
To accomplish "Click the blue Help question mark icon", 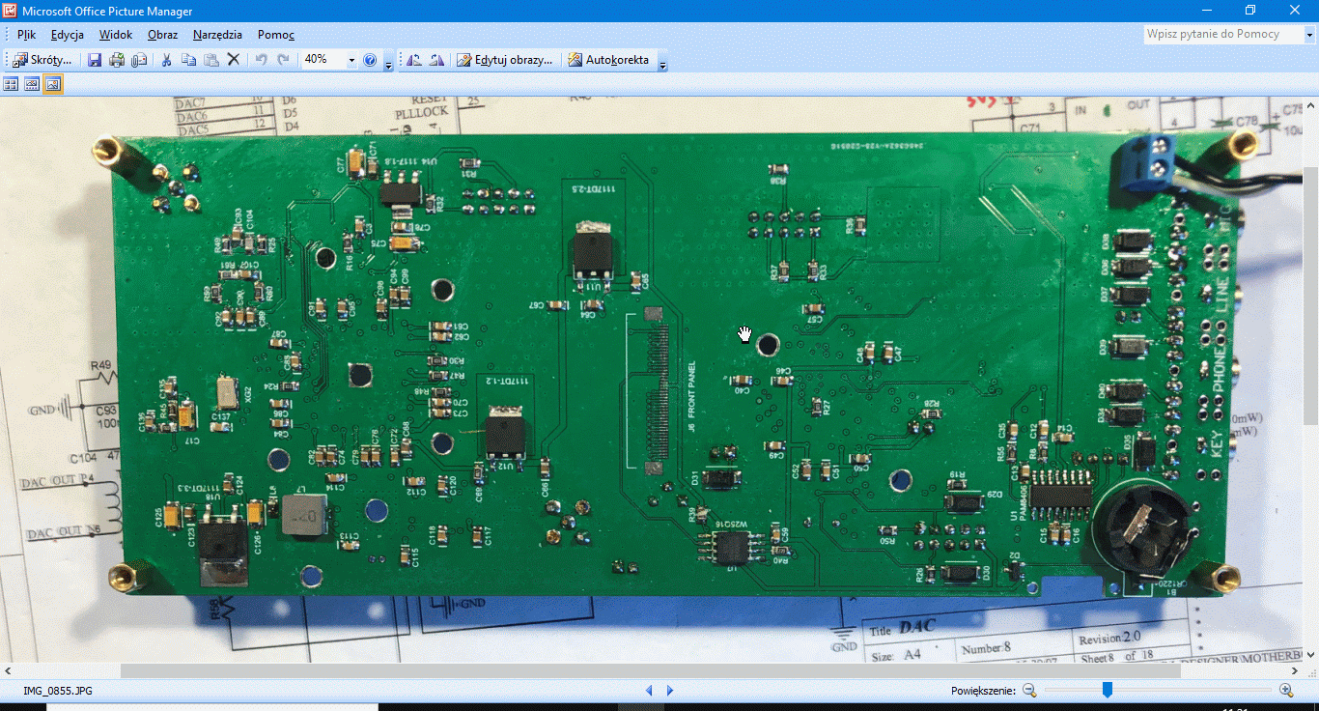I will pyautogui.click(x=370, y=60).
